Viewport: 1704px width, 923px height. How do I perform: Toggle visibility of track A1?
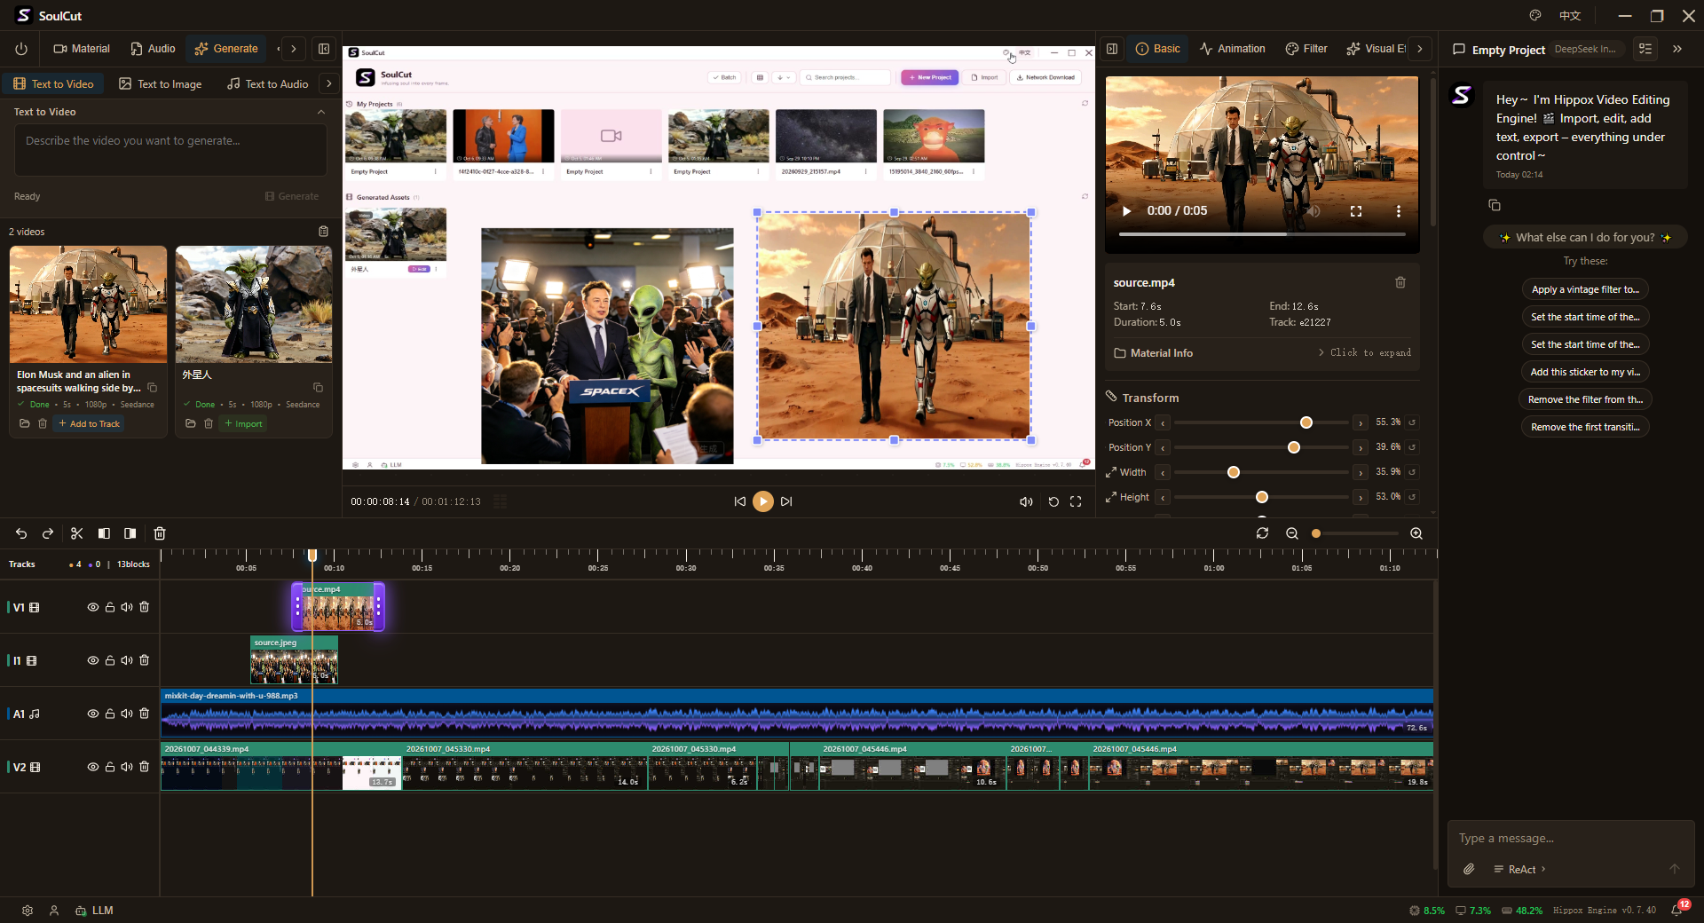coord(92,714)
